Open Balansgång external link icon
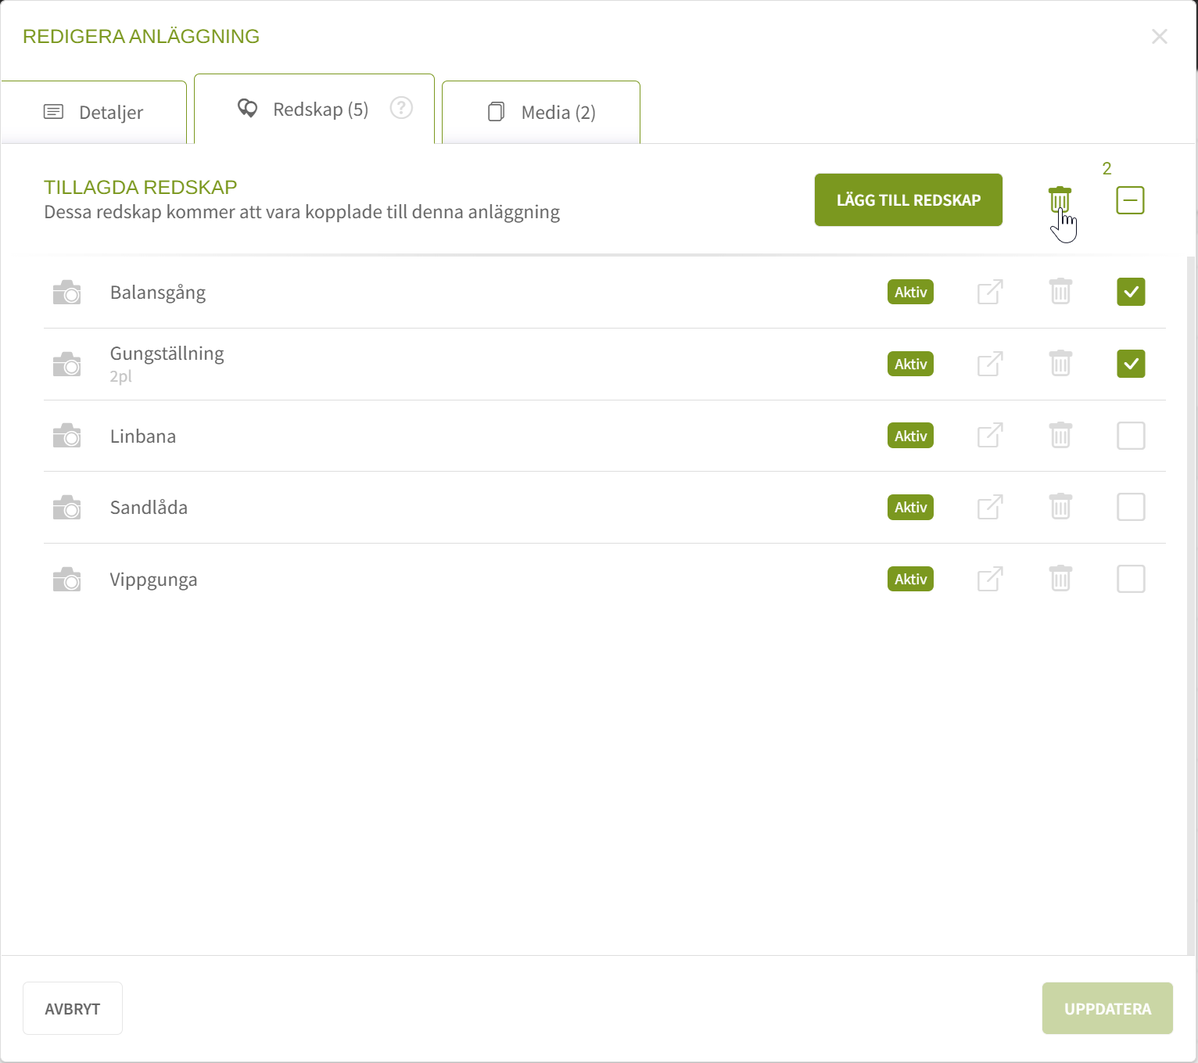Image resolution: width=1198 pixels, height=1063 pixels. (x=990, y=292)
